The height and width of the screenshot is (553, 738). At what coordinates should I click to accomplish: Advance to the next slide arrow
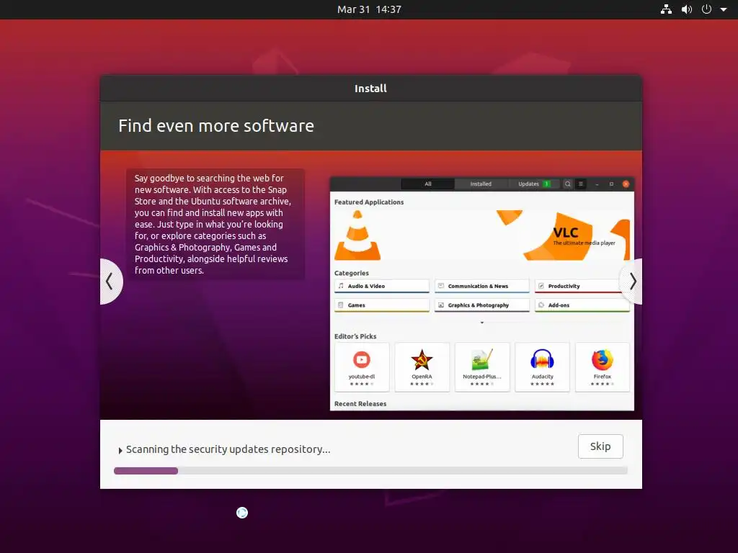[632, 282]
